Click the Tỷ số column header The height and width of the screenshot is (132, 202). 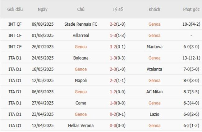point(117,9)
